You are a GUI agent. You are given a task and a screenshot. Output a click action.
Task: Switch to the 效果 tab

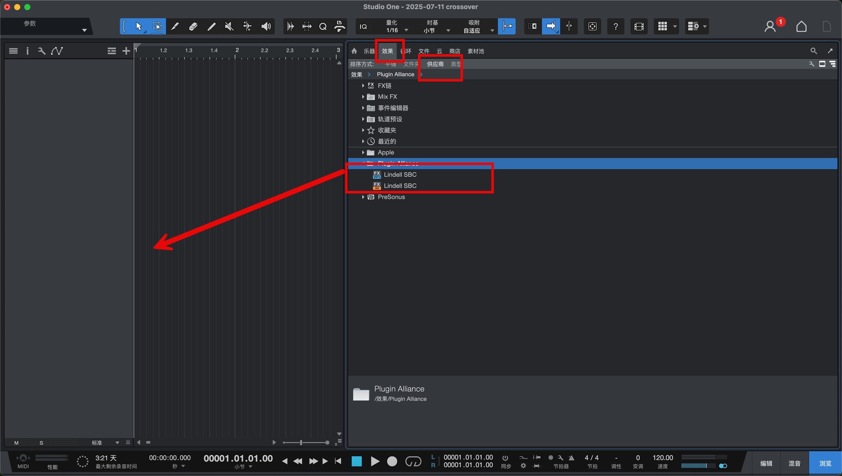(x=387, y=51)
